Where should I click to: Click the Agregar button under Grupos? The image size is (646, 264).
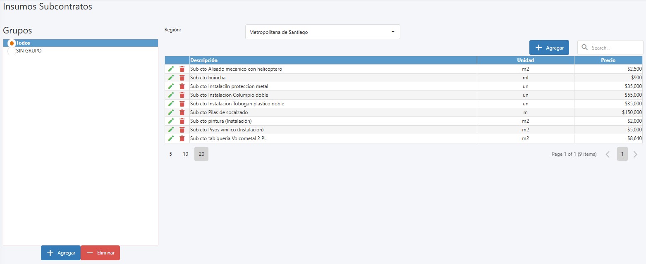61,253
